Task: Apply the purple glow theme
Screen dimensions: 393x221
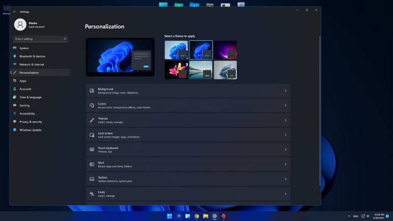Action: (225, 50)
